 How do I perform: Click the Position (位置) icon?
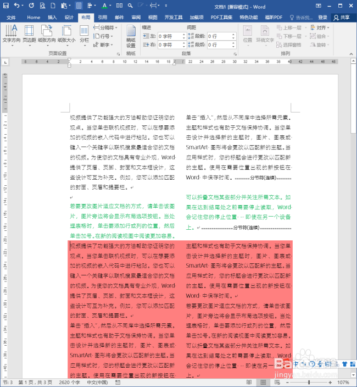pos(248,36)
